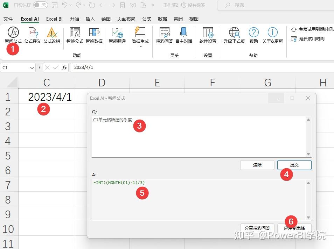Select cell C1 containing 2023/4/1
This screenshot has width=334, height=249.
[x=47, y=97]
